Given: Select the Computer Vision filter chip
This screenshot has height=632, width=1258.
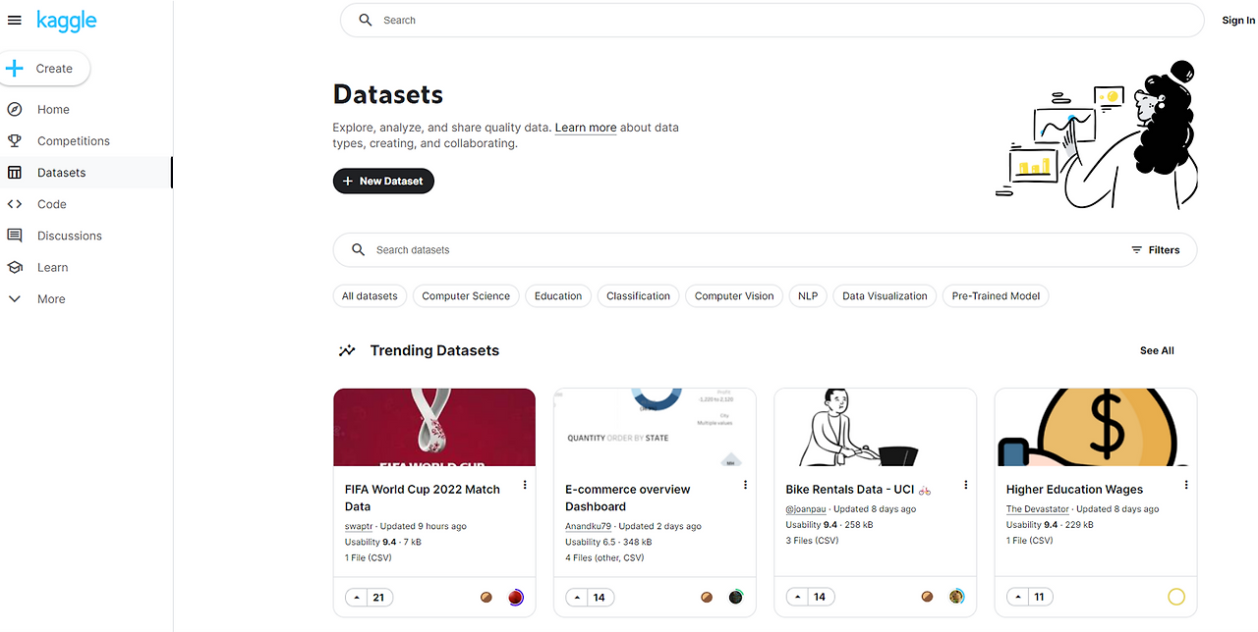Looking at the screenshot, I should 734,296.
